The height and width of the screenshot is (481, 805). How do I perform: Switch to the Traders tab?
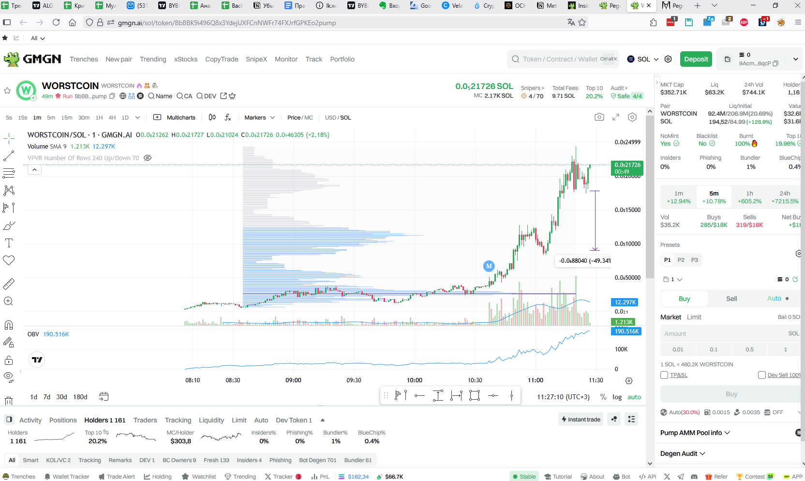145,420
